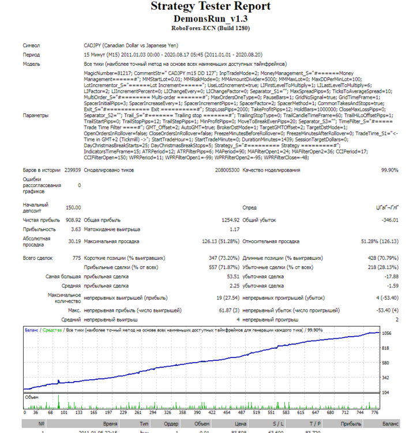Click the 'Strategy Tester Report' title
Screen dimensions: 413x433
[x=211, y=6]
